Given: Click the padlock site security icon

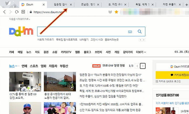Looking at the screenshot, I should pos(31,12).
